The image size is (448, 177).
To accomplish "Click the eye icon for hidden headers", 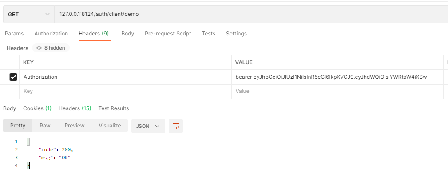I will (39, 48).
